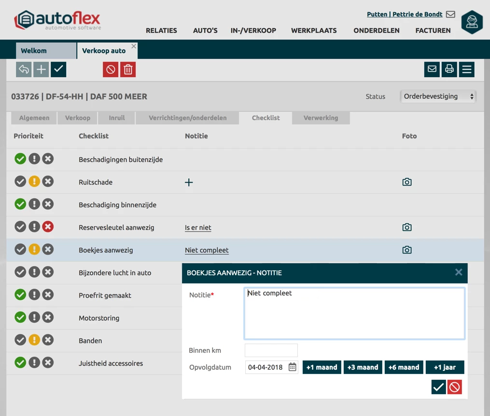490x416 pixels.
Task: Set Banden priority to red cross
Action: point(48,340)
